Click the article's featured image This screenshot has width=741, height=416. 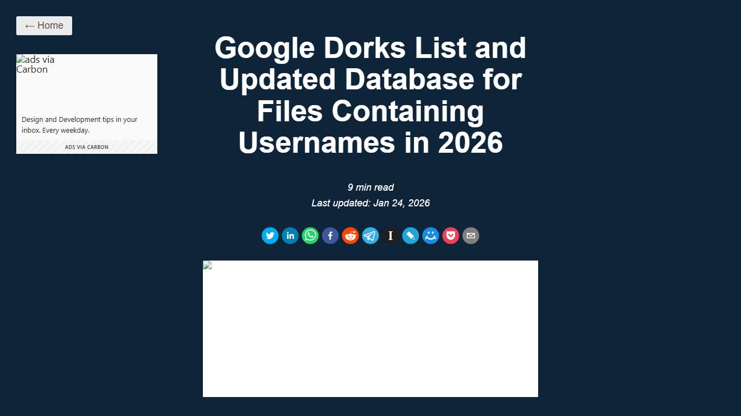click(370, 328)
